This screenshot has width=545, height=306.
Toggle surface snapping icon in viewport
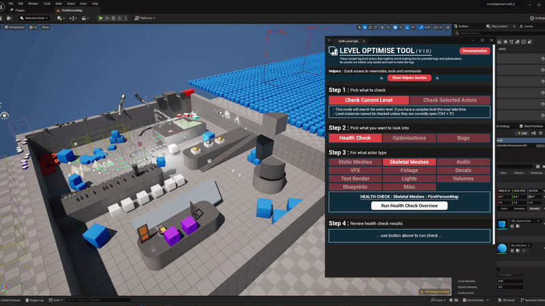388,27
